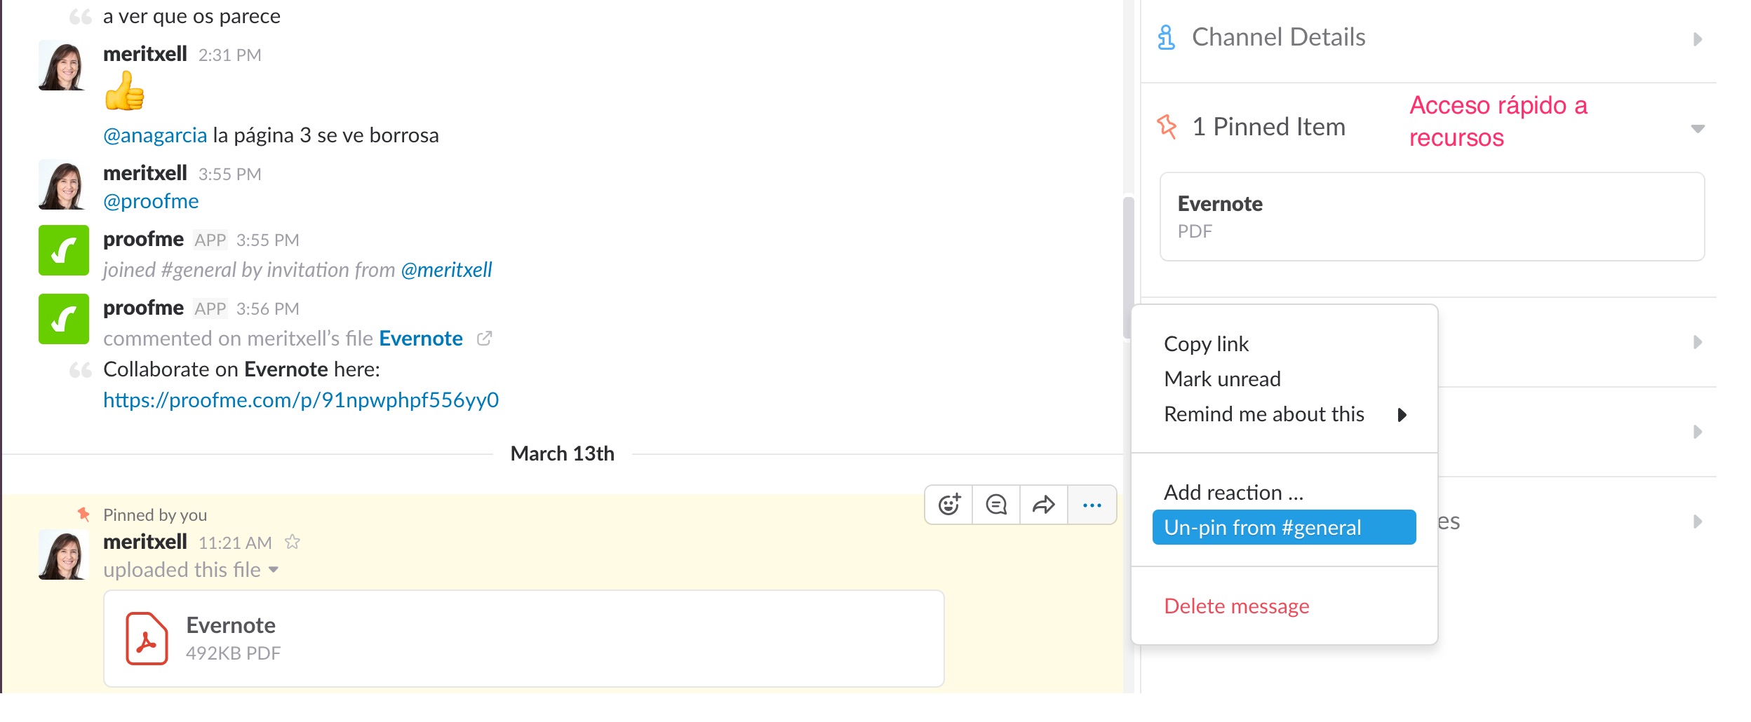Open meritxell's avatar at 3:55 PM

click(x=64, y=184)
